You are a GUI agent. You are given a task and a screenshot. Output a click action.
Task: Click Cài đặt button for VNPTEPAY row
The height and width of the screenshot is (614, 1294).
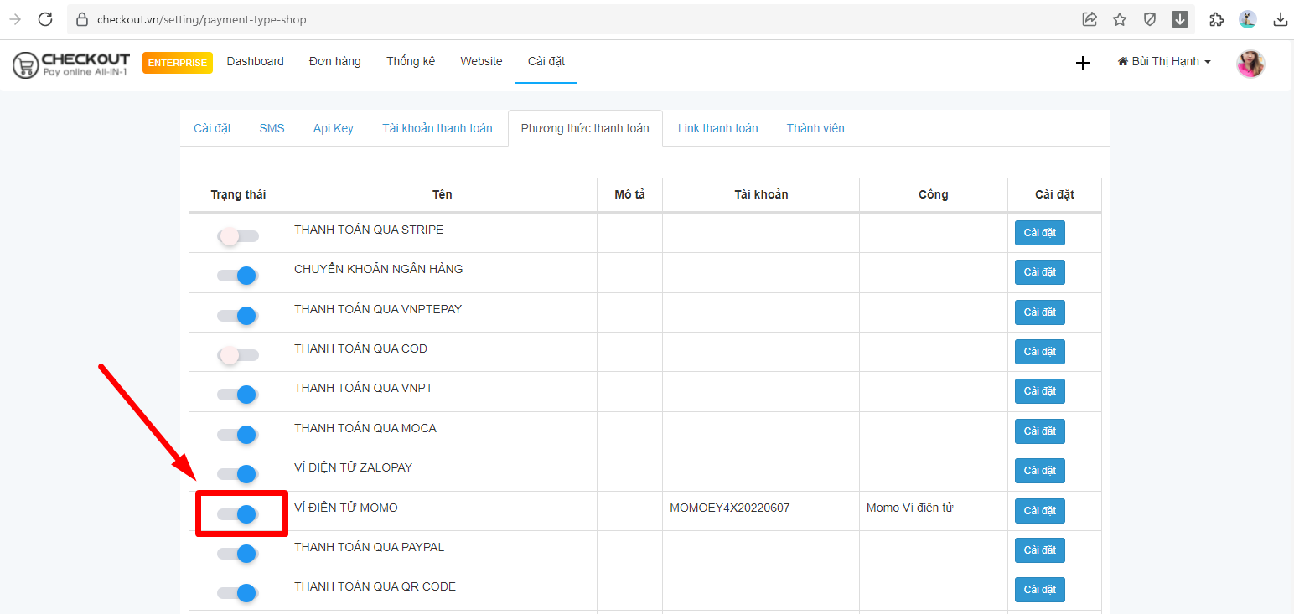pyautogui.click(x=1040, y=312)
